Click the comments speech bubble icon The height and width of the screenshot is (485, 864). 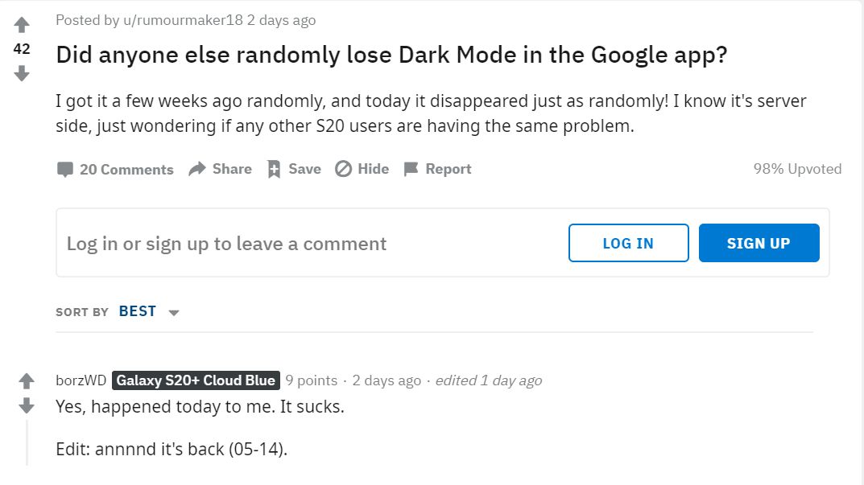[65, 170]
